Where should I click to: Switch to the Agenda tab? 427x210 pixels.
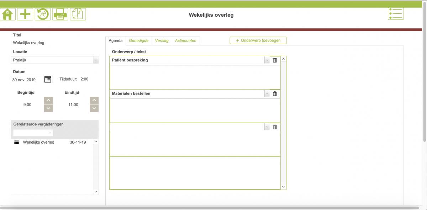click(x=116, y=41)
